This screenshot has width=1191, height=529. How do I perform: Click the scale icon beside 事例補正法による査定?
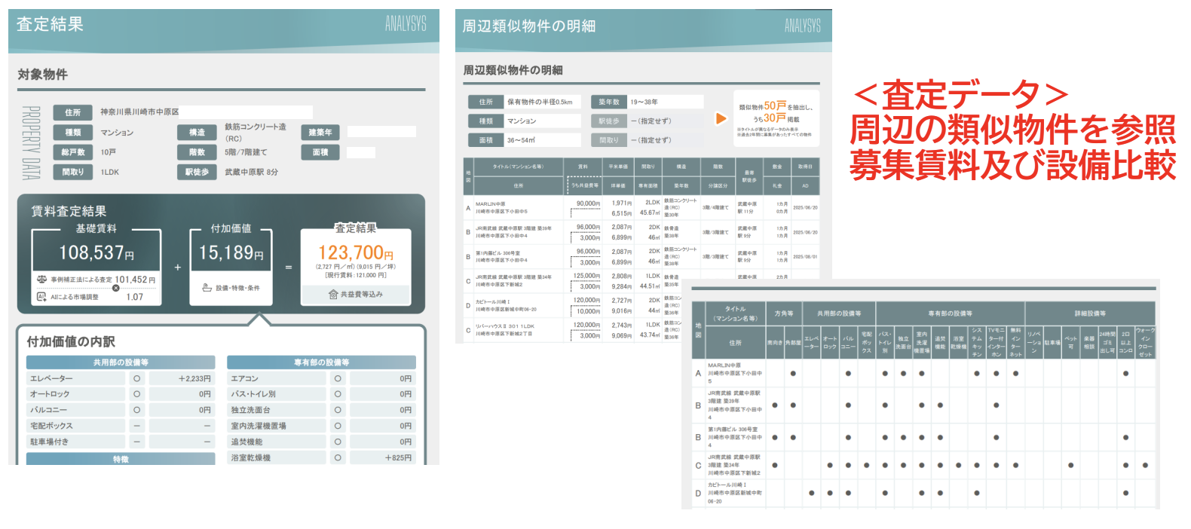click(42, 280)
